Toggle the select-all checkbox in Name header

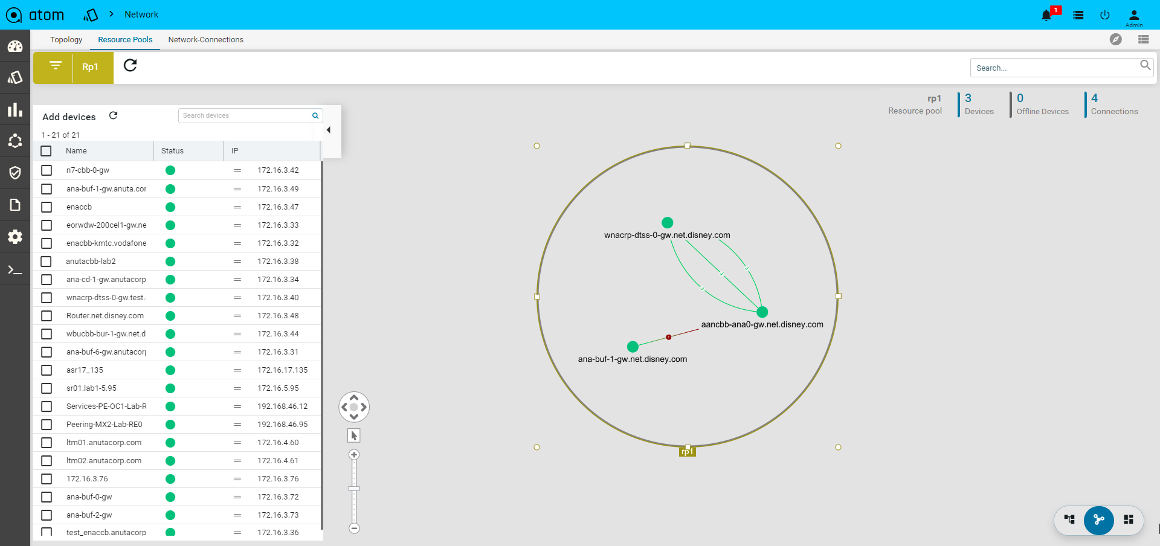pos(46,151)
